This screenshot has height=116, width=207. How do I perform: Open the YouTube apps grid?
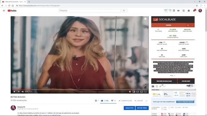coord(183,11)
